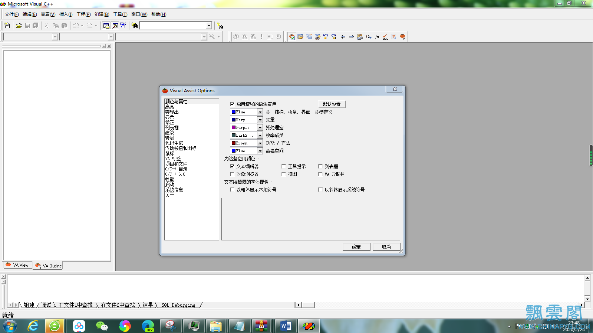The height and width of the screenshot is (333, 593).
Task: Click the Output window toolbar icon
Action: pyautogui.click(x=115, y=26)
